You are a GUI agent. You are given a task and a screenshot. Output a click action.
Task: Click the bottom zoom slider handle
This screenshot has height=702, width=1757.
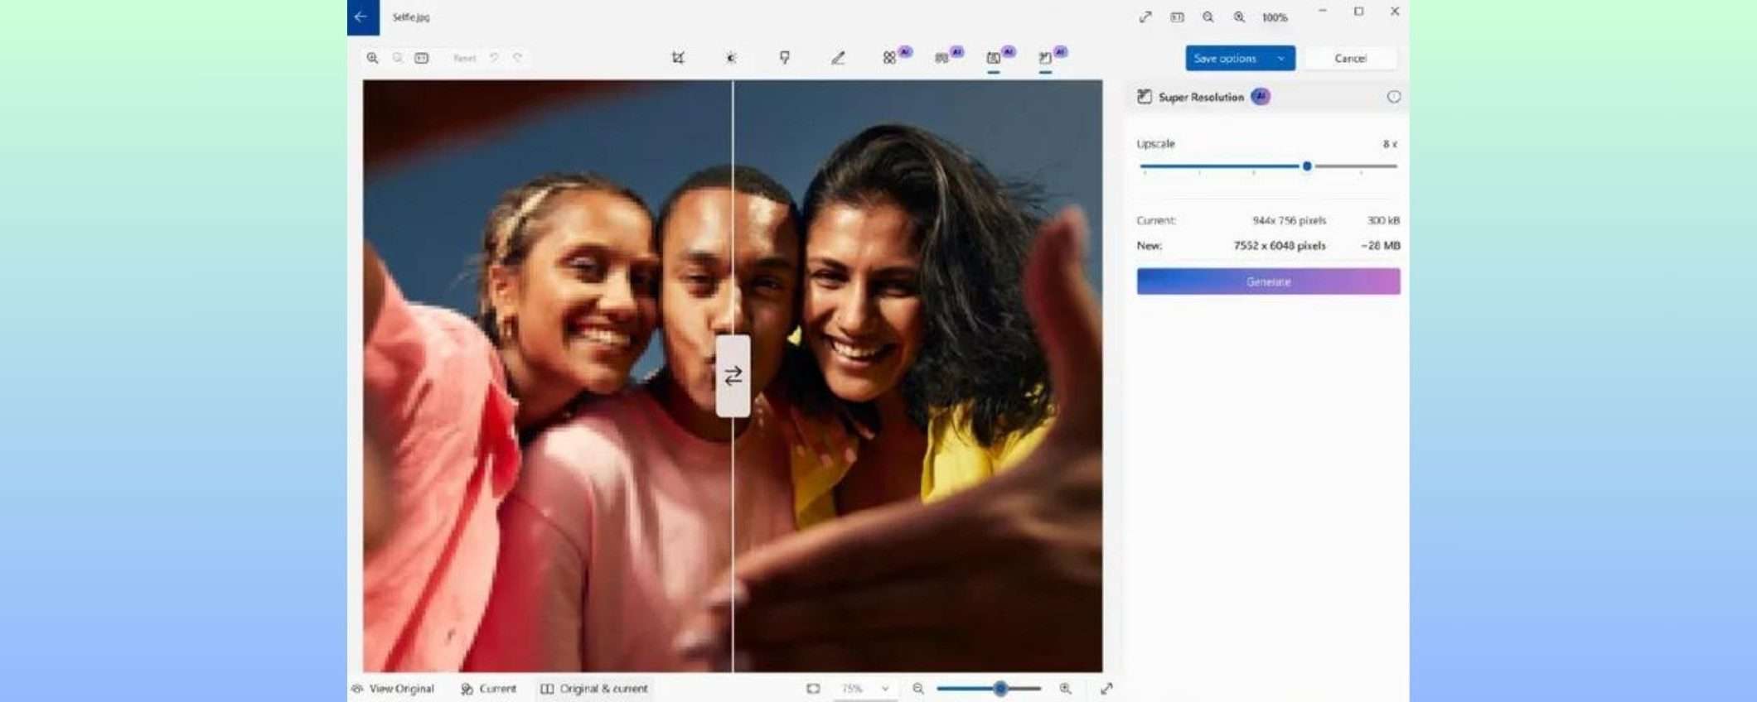point(1000,689)
